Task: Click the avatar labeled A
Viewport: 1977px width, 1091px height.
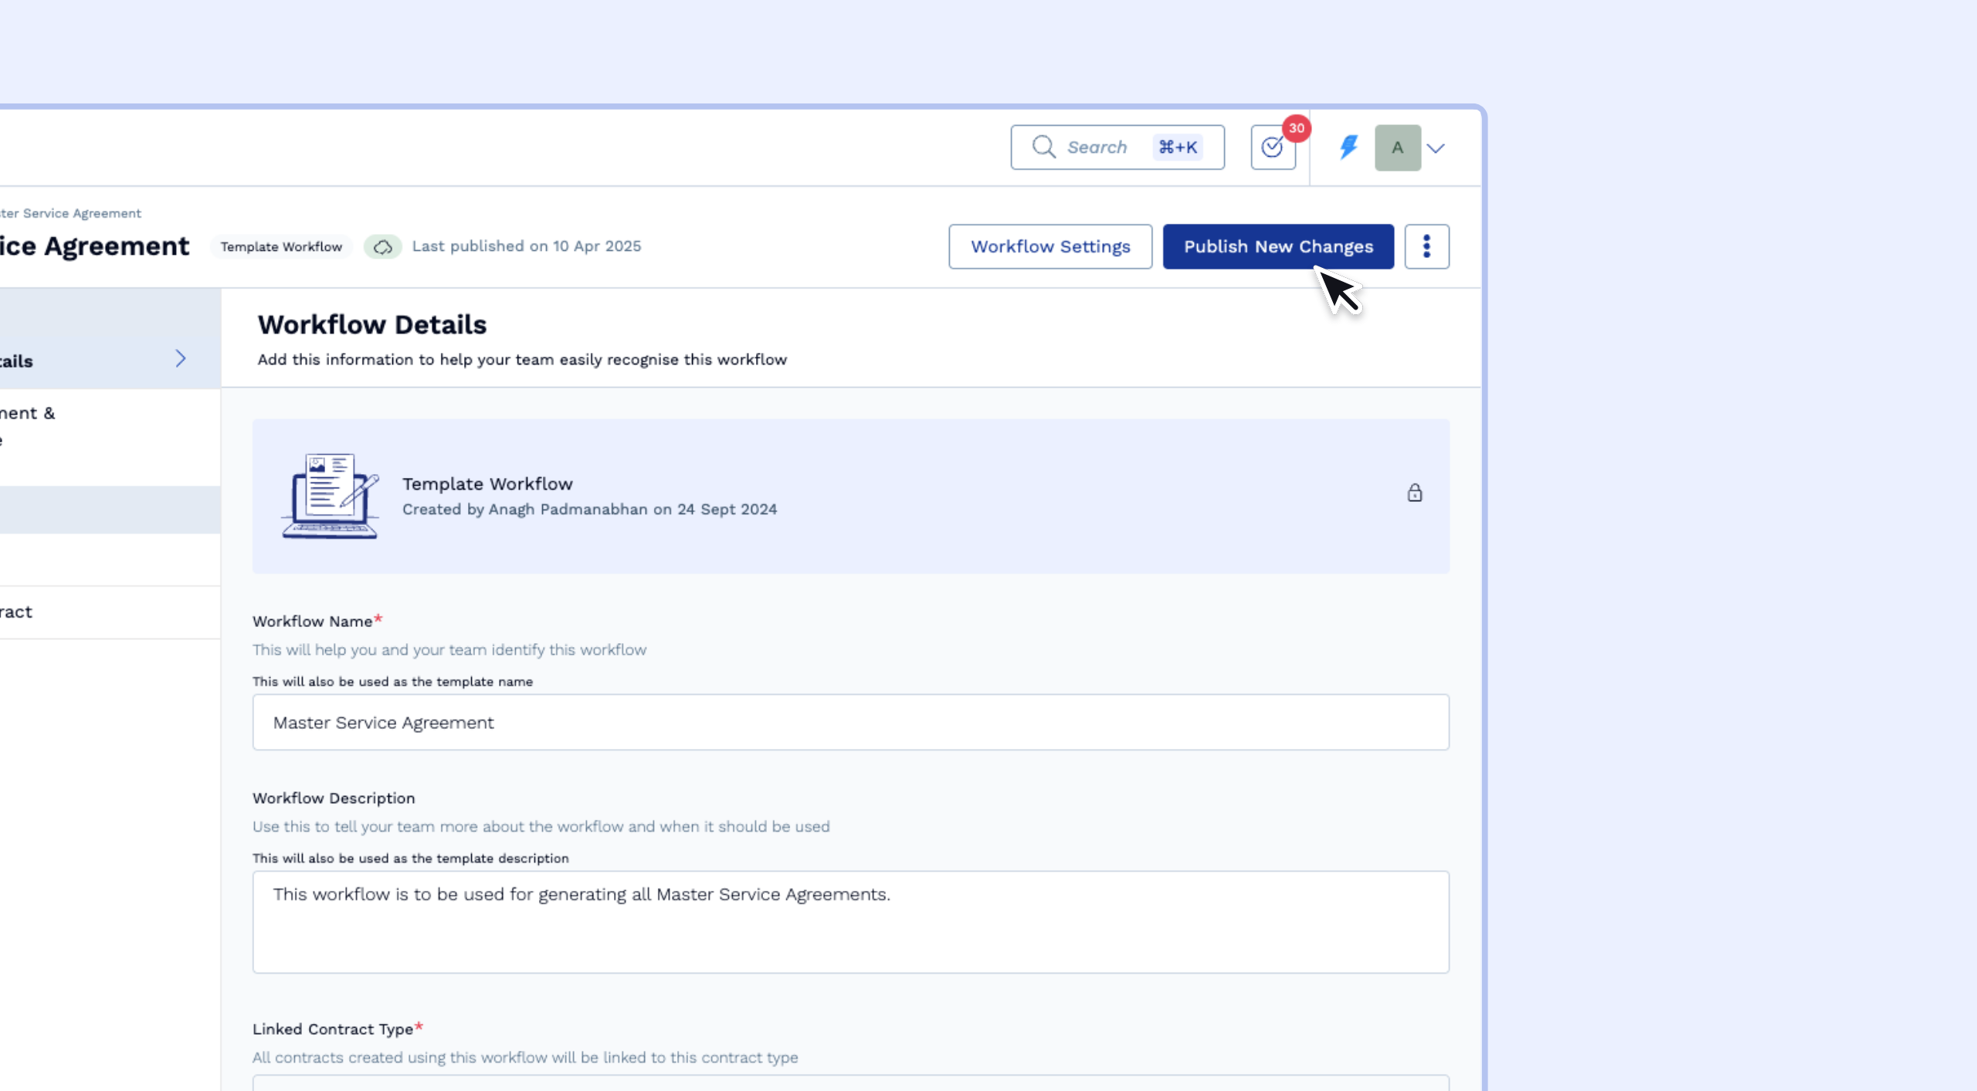Action: (1398, 147)
